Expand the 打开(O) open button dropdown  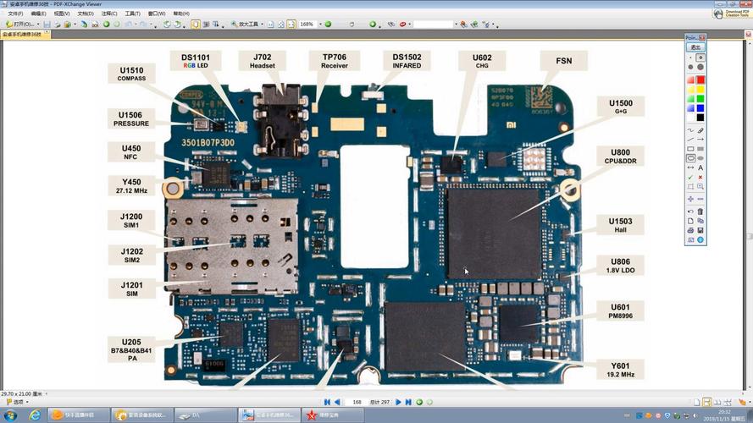36,25
